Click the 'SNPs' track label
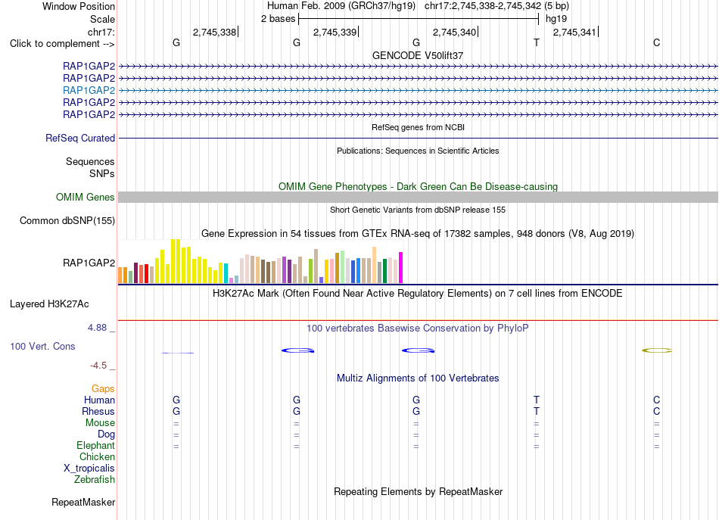The height and width of the screenshot is (520, 719). click(x=102, y=173)
